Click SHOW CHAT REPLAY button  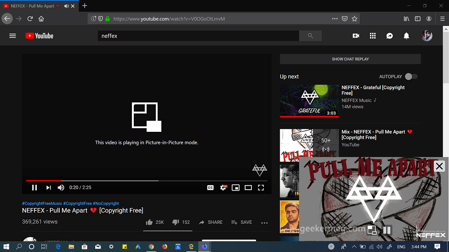point(350,59)
